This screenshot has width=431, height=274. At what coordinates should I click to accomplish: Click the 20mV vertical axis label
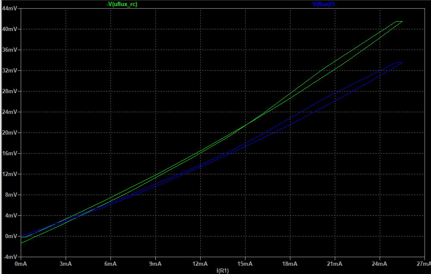point(9,132)
